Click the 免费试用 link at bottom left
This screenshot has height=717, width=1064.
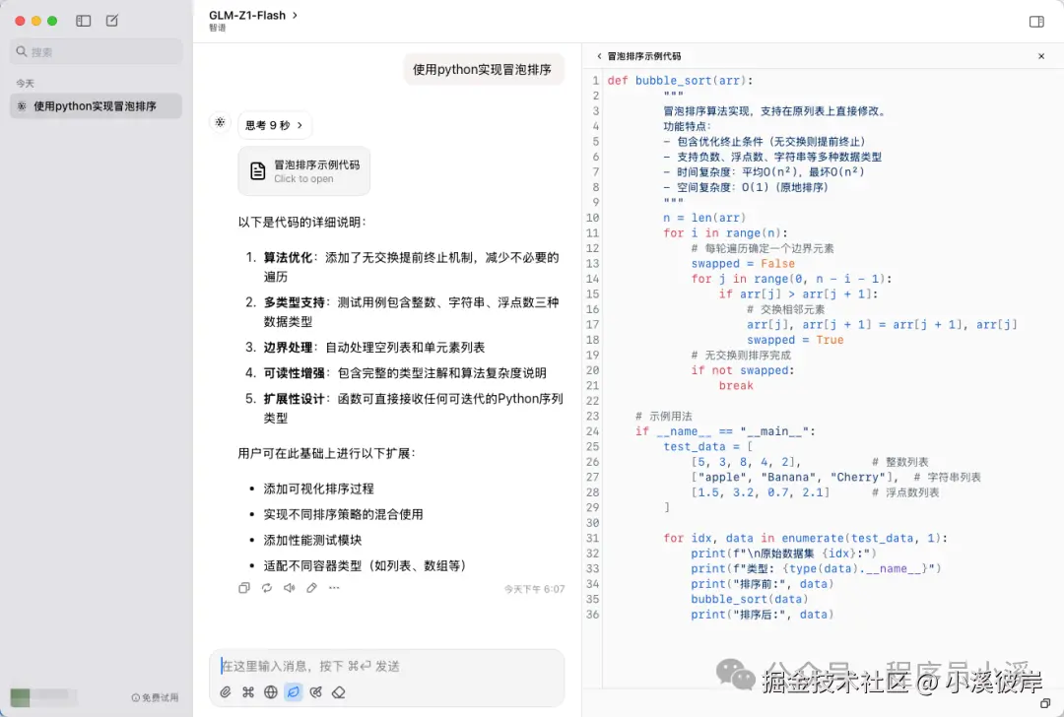click(x=156, y=696)
